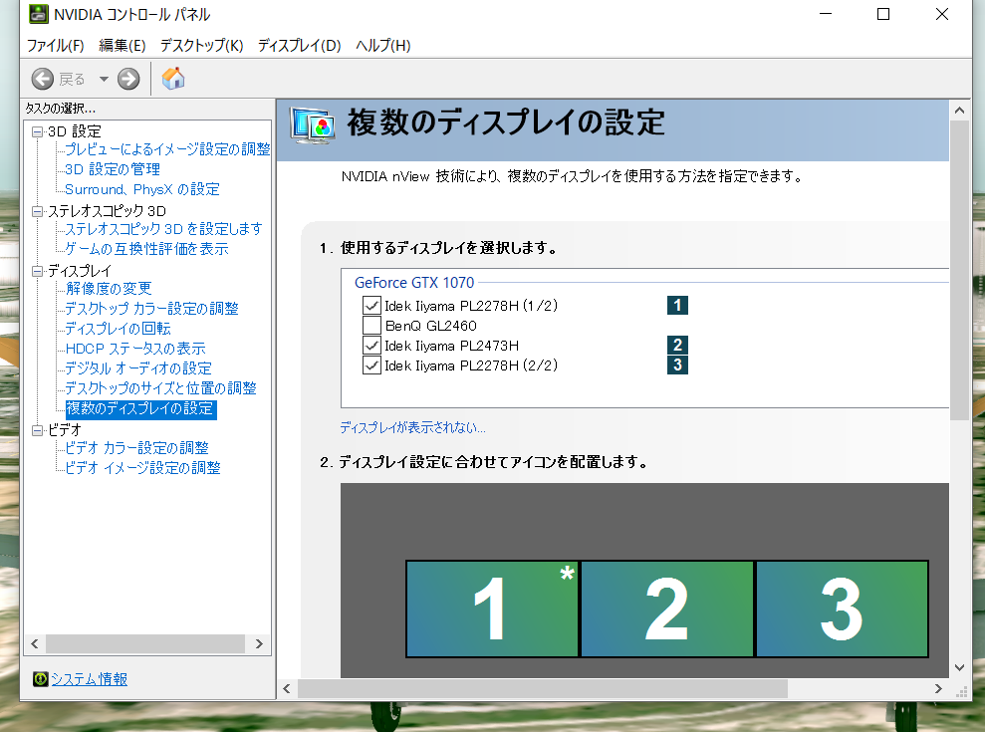Open 3D 設定の管理 task

pyautogui.click(x=113, y=169)
